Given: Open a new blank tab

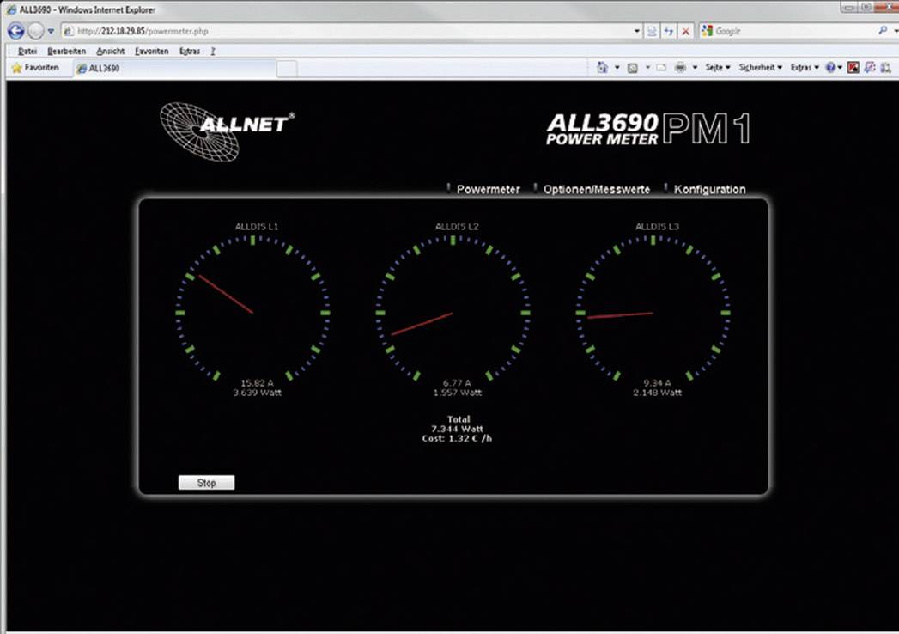Looking at the screenshot, I should point(287,69).
